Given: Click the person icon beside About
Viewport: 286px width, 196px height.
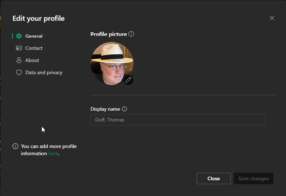Looking at the screenshot, I should pos(19,60).
